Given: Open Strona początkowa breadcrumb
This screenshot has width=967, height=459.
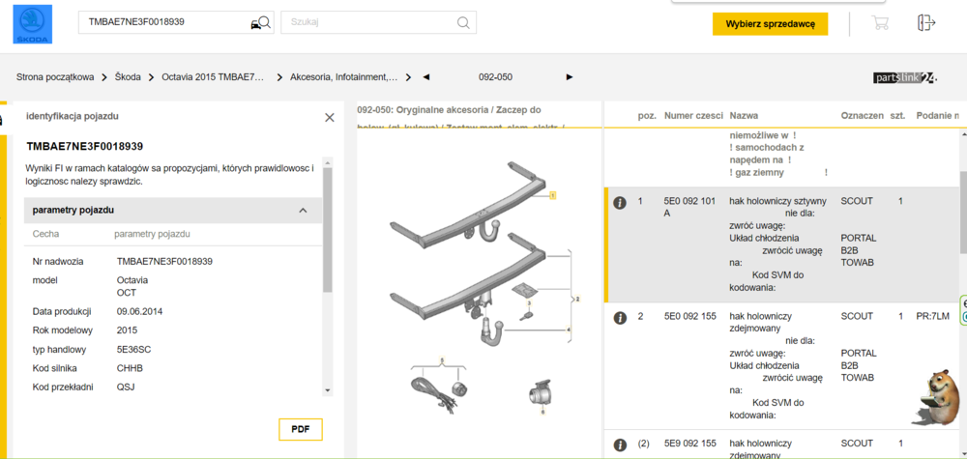Looking at the screenshot, I should tap(55, 77).
